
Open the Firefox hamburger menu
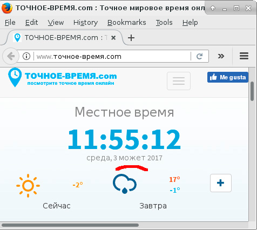coord(244,56)
